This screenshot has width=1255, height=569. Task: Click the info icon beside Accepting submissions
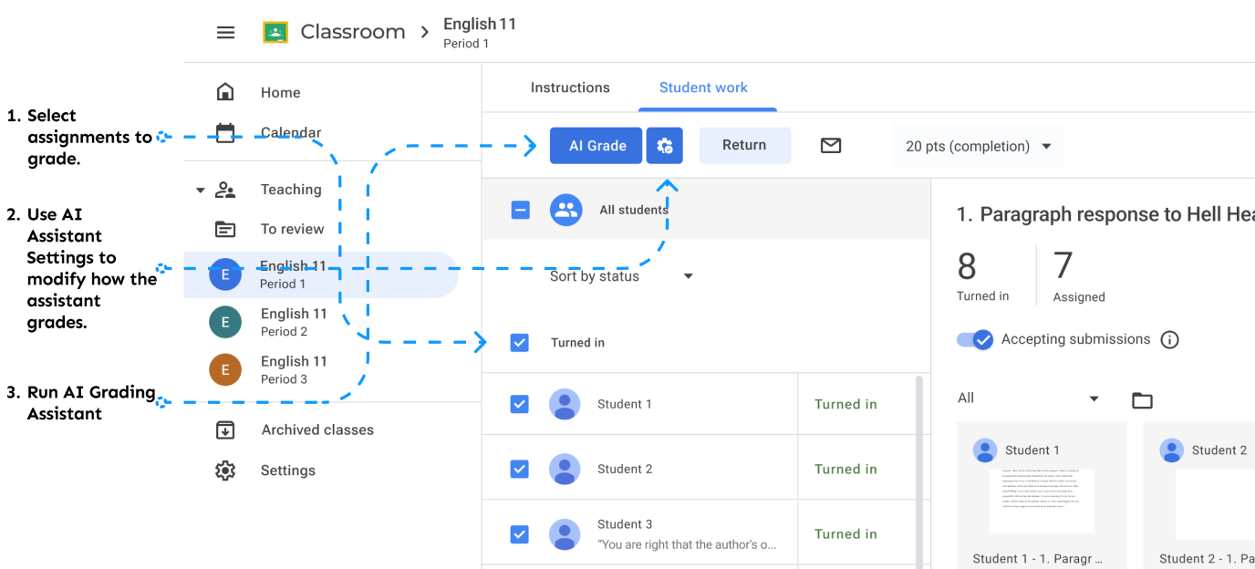point(1170,340)
